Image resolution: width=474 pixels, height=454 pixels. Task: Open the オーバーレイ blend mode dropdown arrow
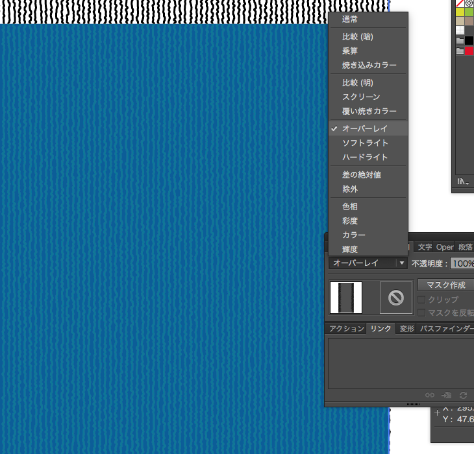coord(401,263)
